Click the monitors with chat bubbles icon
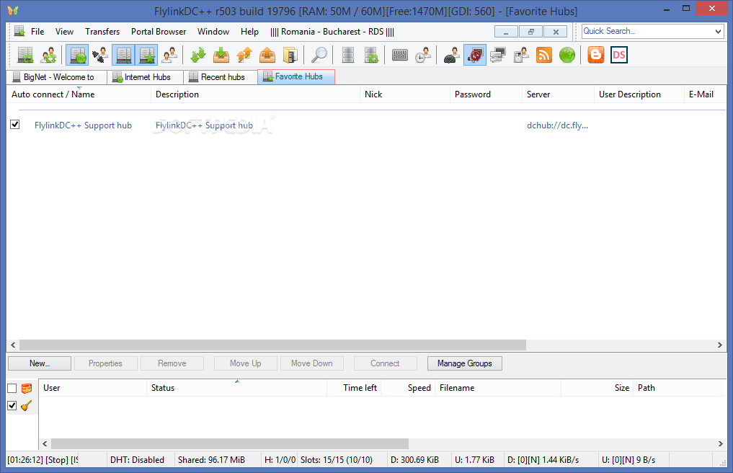This screenshot has width=733, height=473. tap(498, 56)
